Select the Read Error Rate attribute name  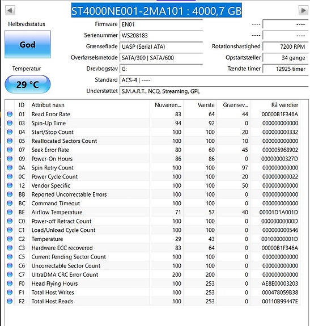click(x=50, y=114)
